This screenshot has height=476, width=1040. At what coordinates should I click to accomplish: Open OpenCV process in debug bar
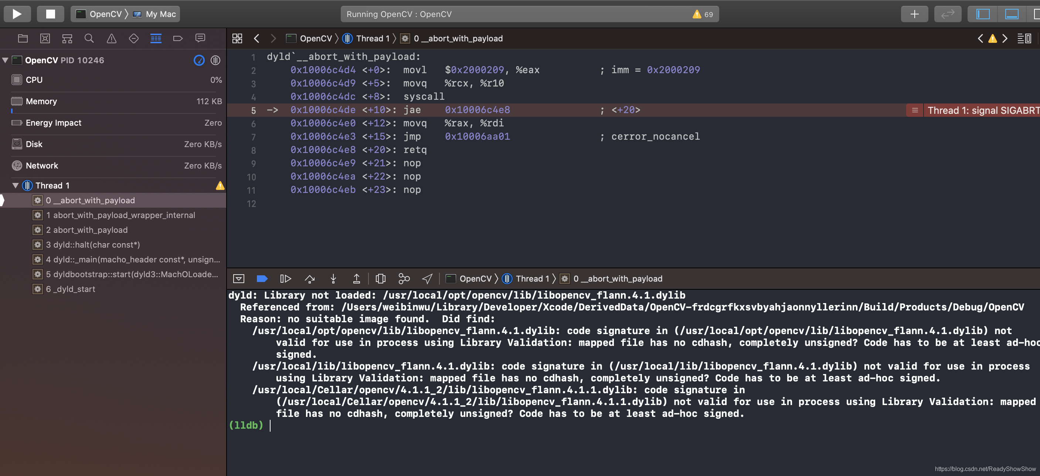[469, 279]
